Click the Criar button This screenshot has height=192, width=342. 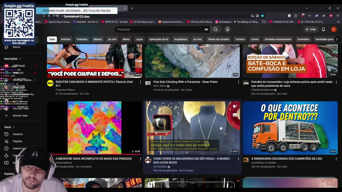(x=310, y=29)
